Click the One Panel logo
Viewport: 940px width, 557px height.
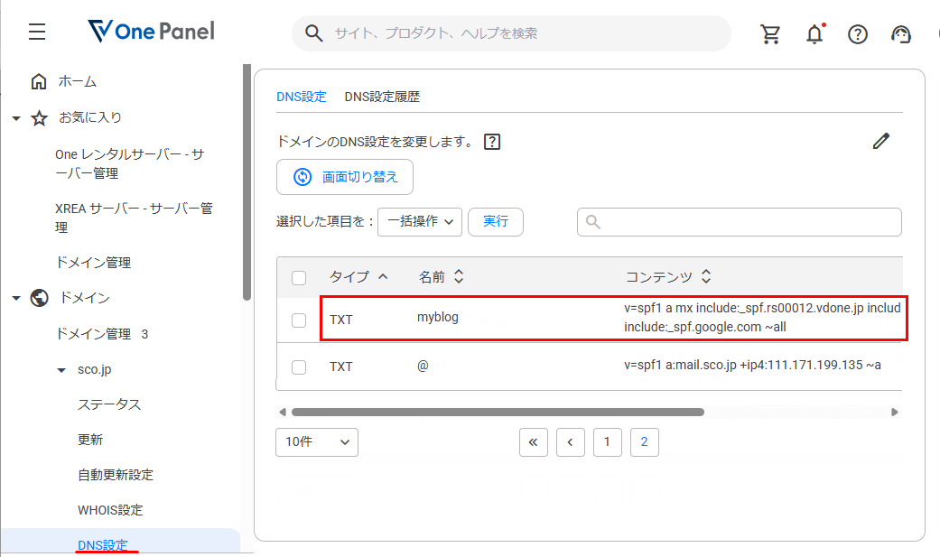151,32
